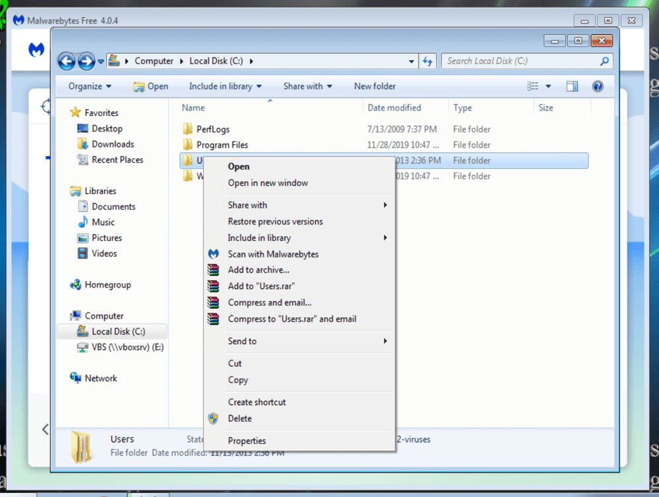Select Local Disk (C:) in navigation pane
Screen dimensions: 659x497
[111, 332]
